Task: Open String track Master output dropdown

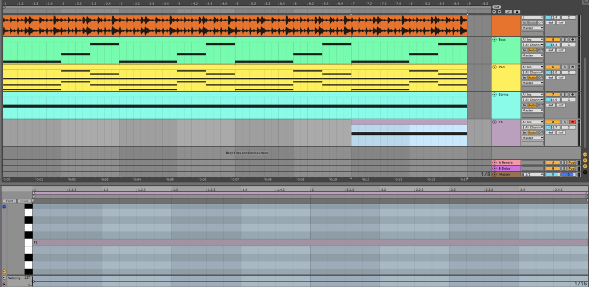Action: (533, 110)
